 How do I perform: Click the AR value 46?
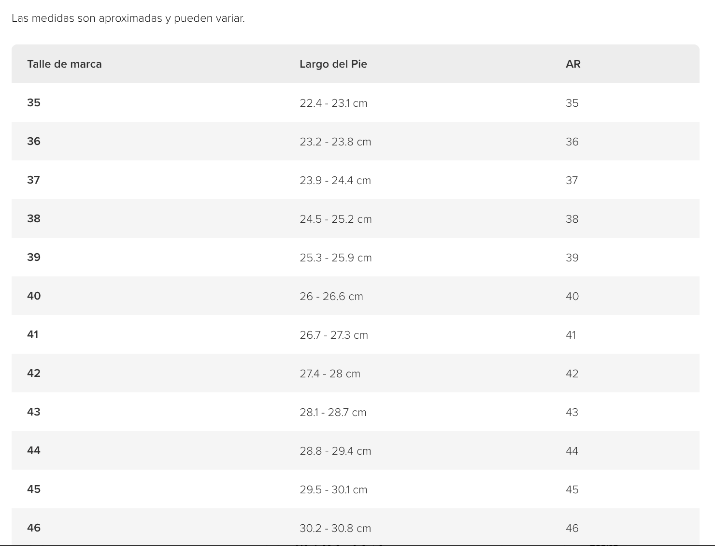[x=572, y=528]
